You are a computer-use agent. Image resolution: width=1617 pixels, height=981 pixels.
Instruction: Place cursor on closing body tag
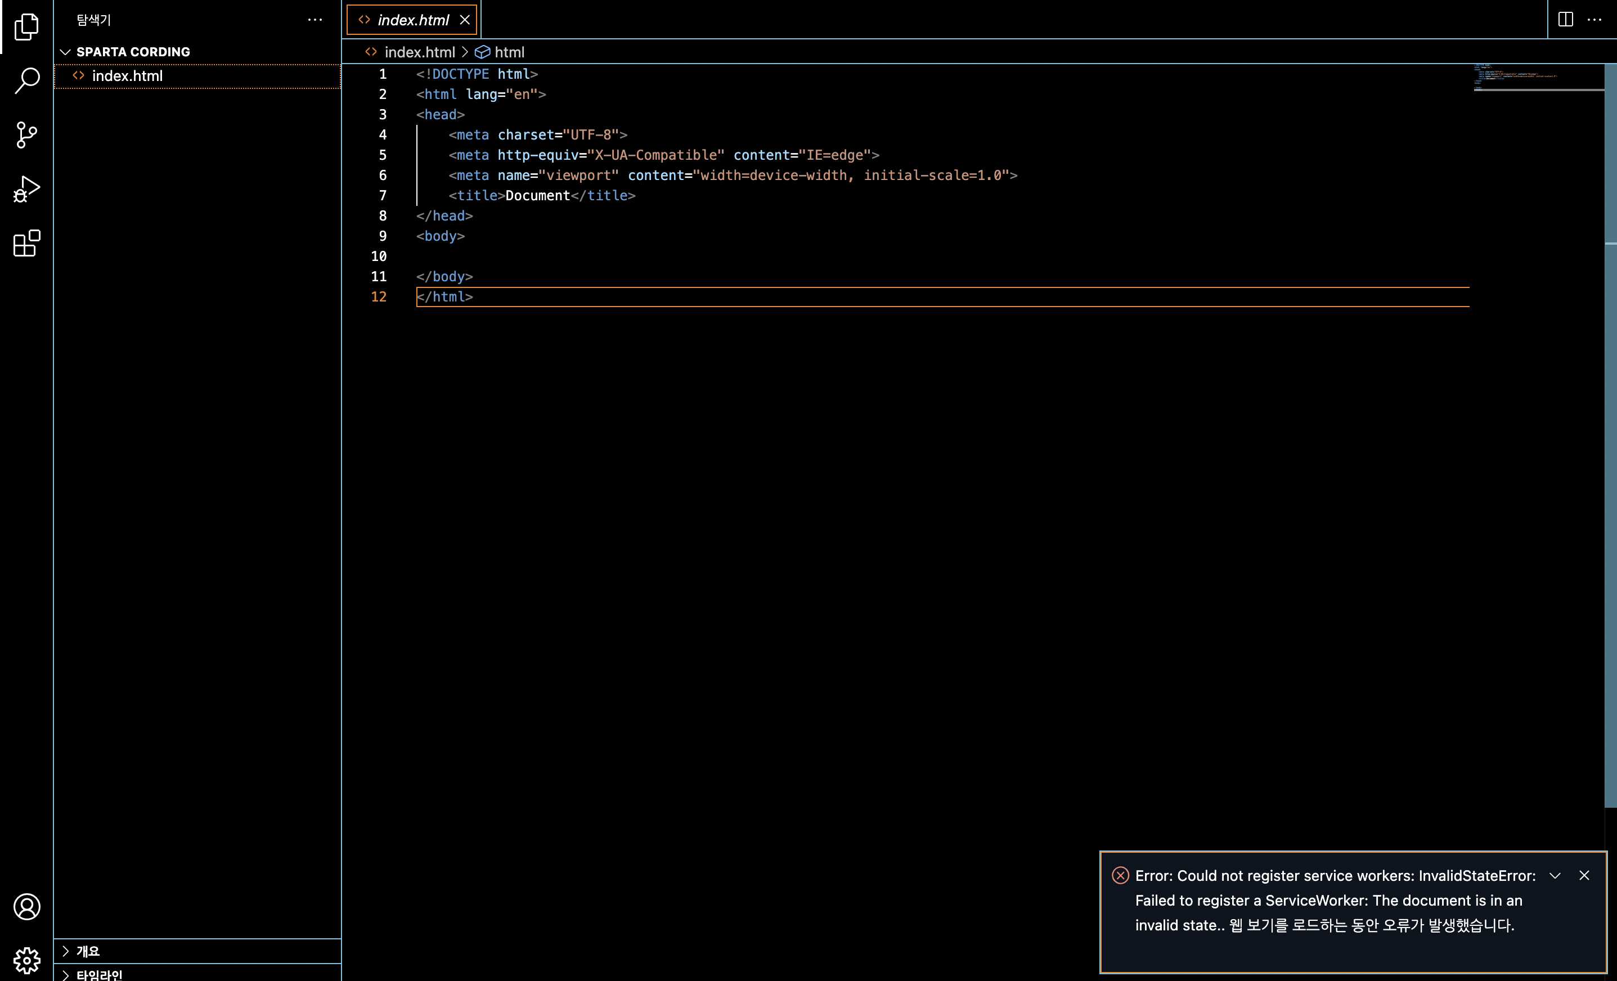[x=444, y=277]
